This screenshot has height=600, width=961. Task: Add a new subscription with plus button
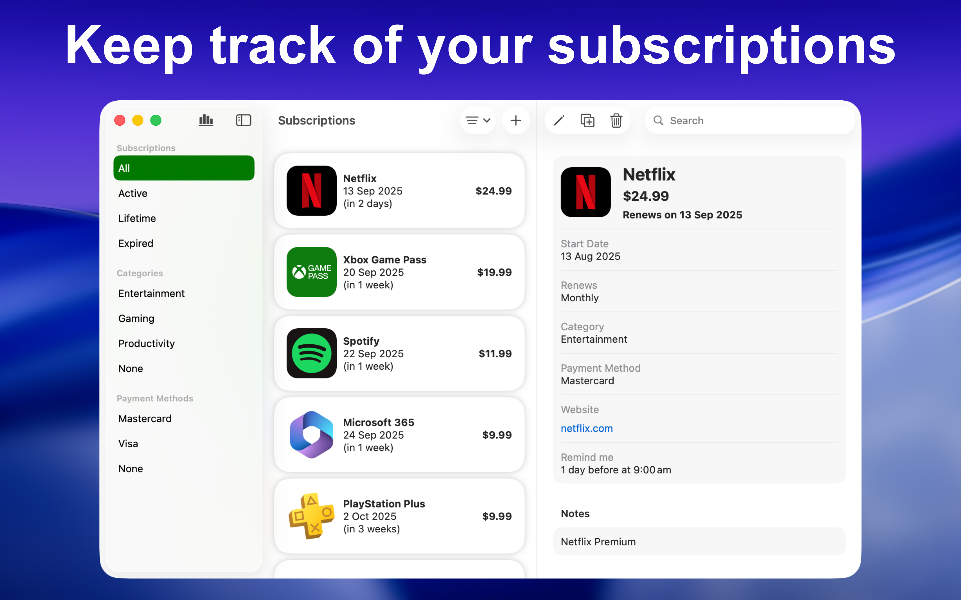(x=516, y=120)
